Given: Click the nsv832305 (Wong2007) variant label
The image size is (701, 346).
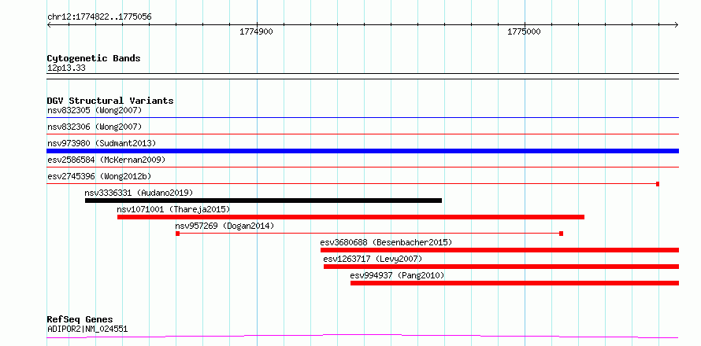Looking at the screenshot, I should pyautogui.click(x=95, y=110).
